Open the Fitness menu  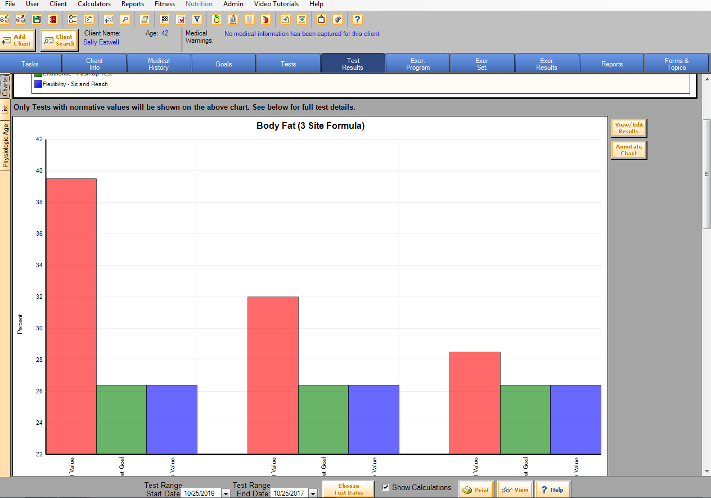pos(165,4)
